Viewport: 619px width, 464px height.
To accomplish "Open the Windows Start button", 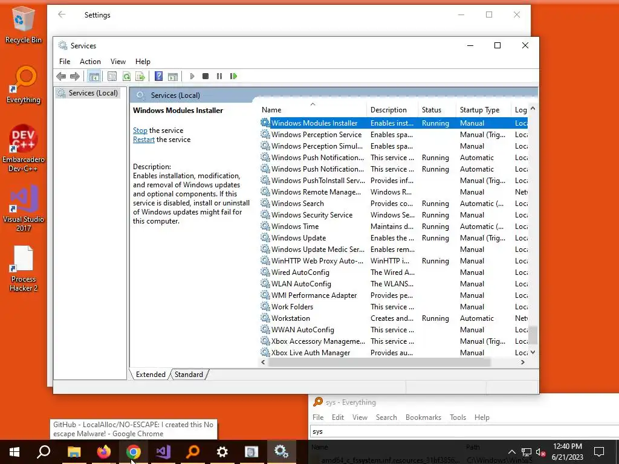I will coord(15,452).
